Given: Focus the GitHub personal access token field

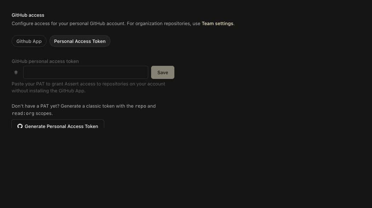Looking at the screenshot, I should point(86,72).
